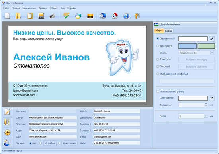Screen dimensions: 219x154
Task: Increase the Поля value with up arrow
Action: click(x=206, y=115)
